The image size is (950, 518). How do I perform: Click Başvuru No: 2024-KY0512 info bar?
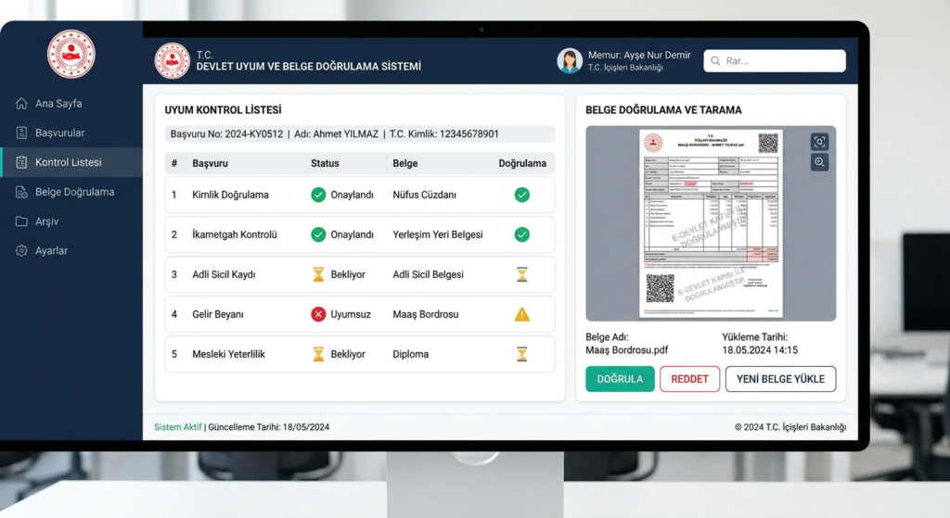tap(360, 134)
